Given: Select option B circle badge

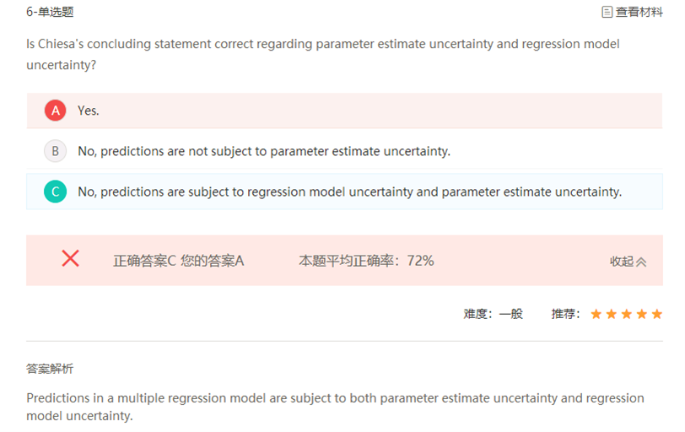Looking at the screenshot, I should (56, 151).
